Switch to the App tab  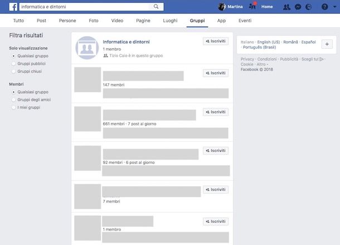[x=221, y=21]
